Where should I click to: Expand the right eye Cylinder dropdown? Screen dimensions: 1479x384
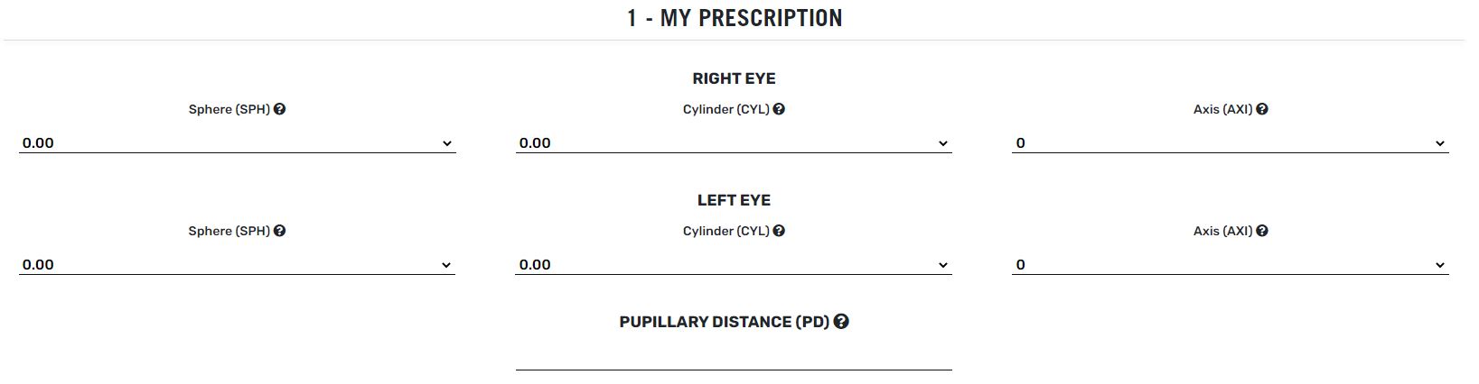click(734, 142)
